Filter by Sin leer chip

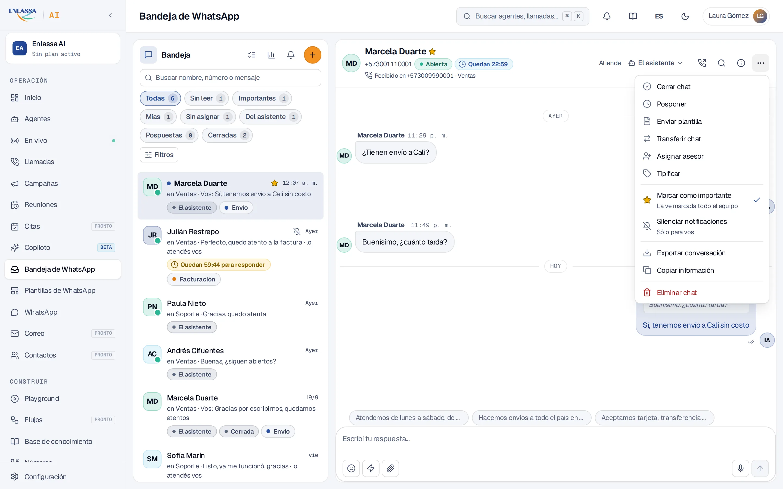[x=206, y=98]
